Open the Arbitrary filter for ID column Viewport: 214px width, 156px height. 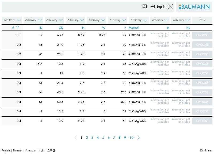[33, 20]
